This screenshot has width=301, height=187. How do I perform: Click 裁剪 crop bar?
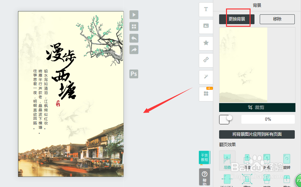257,107
